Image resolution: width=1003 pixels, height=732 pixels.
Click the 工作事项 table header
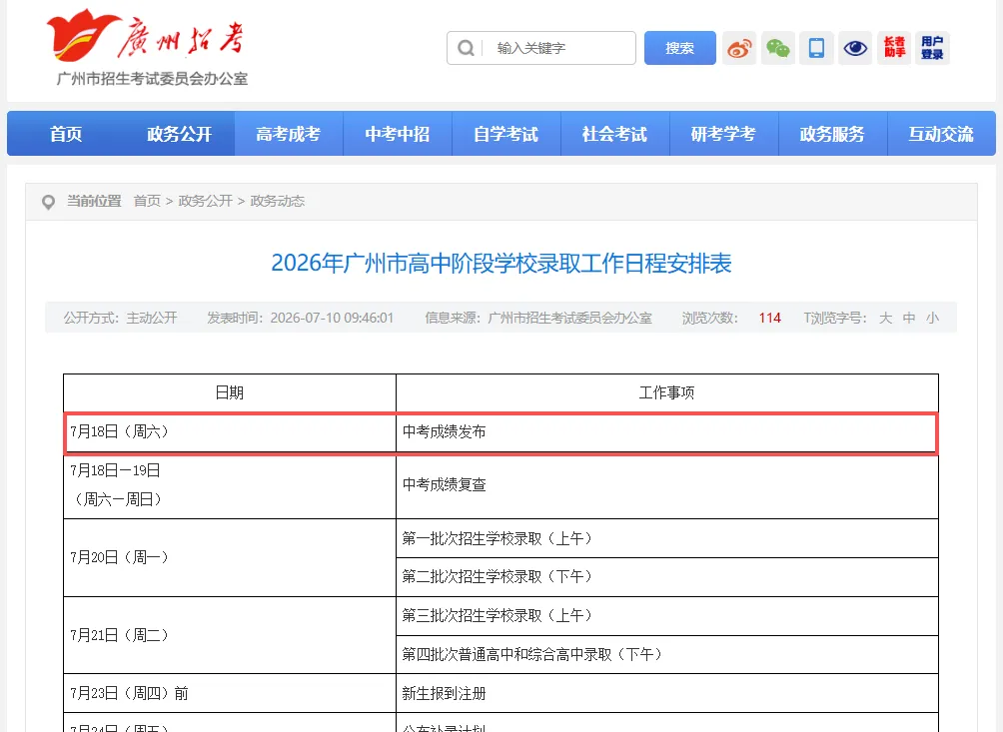pos(667,392)
